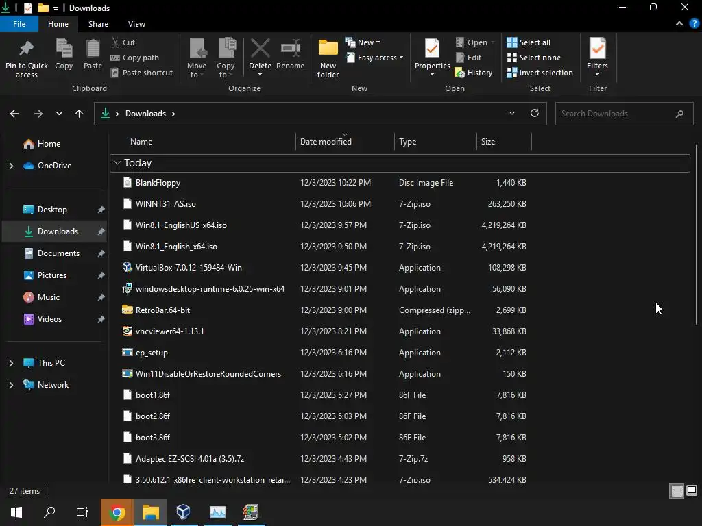Viewport: 702px width, 526px height.
Task: Open taskbar search magnifier
Action: [49, 512]
